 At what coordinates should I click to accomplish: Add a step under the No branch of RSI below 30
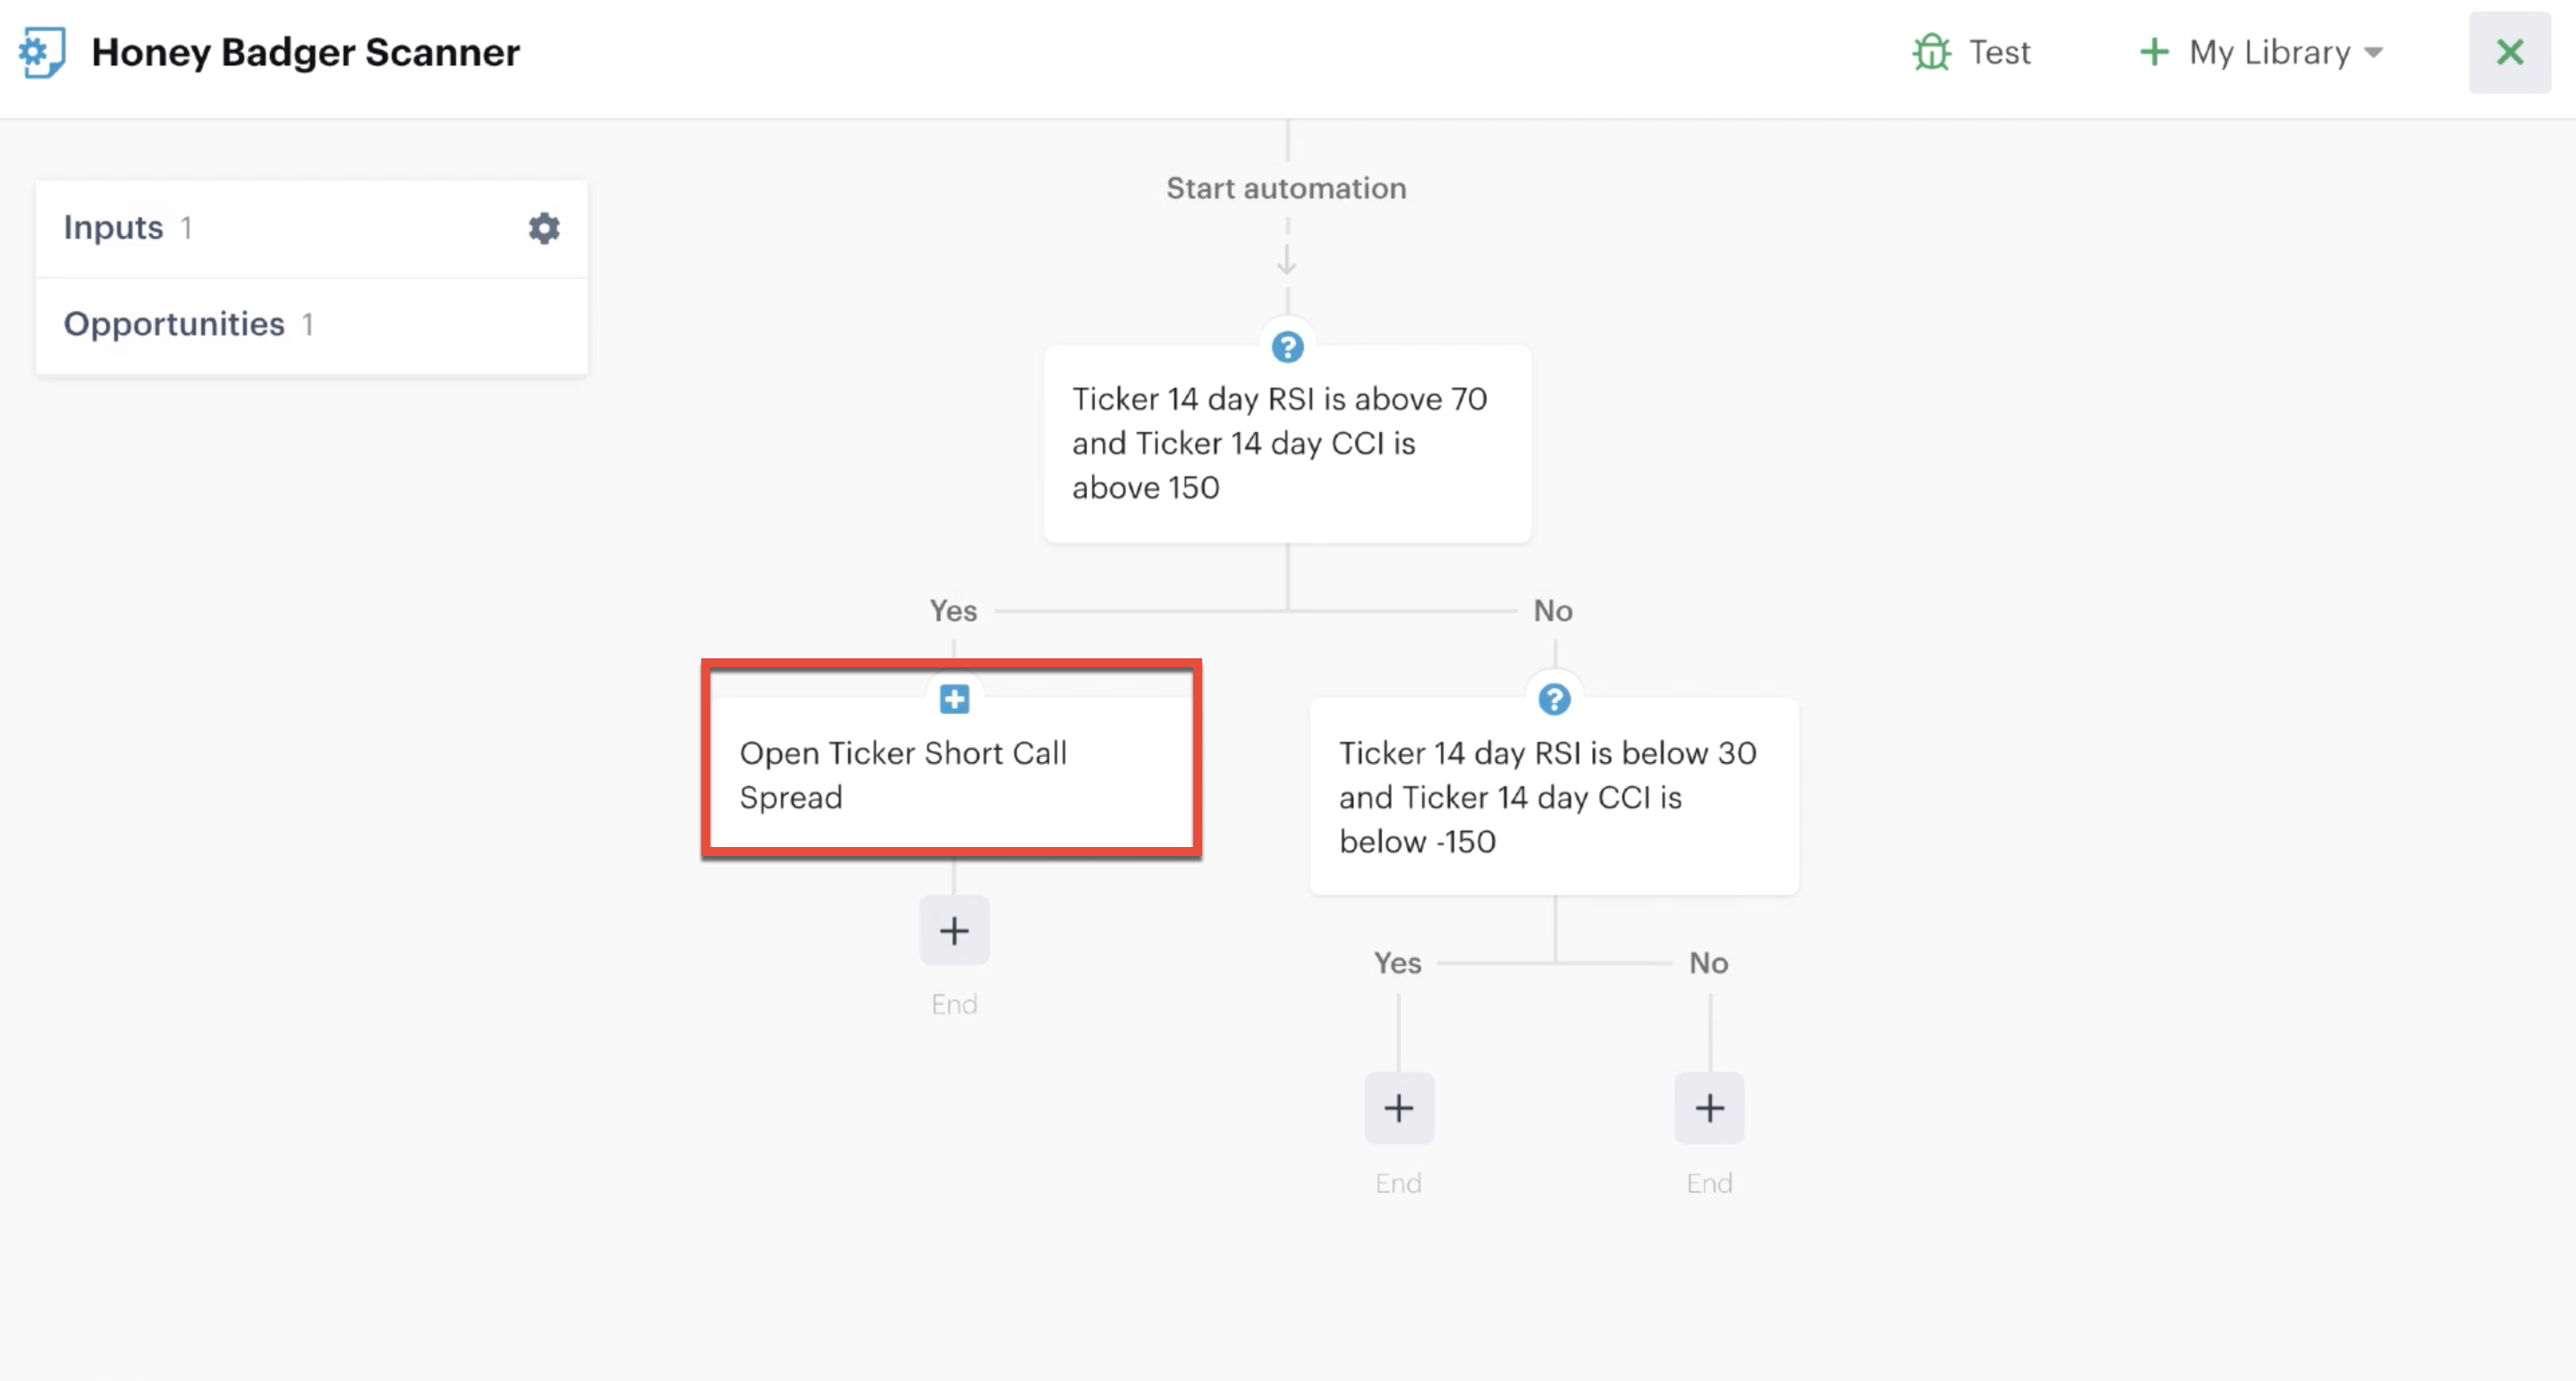click(1709, 1108)
